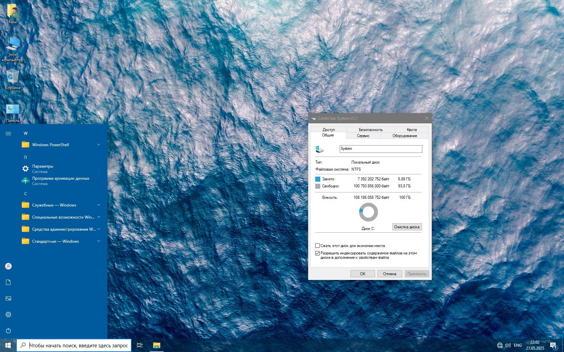The height and width of the screenshot is (352, 564).
Task: Switch to the Оборудование tab
Action: (x=405, y=136)
